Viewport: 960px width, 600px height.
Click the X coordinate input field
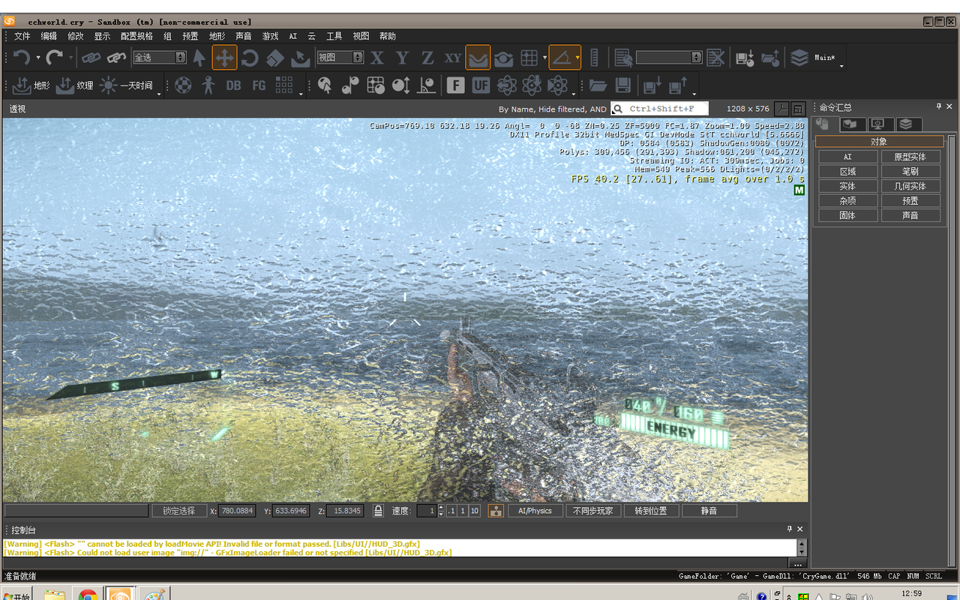(238, 511)
